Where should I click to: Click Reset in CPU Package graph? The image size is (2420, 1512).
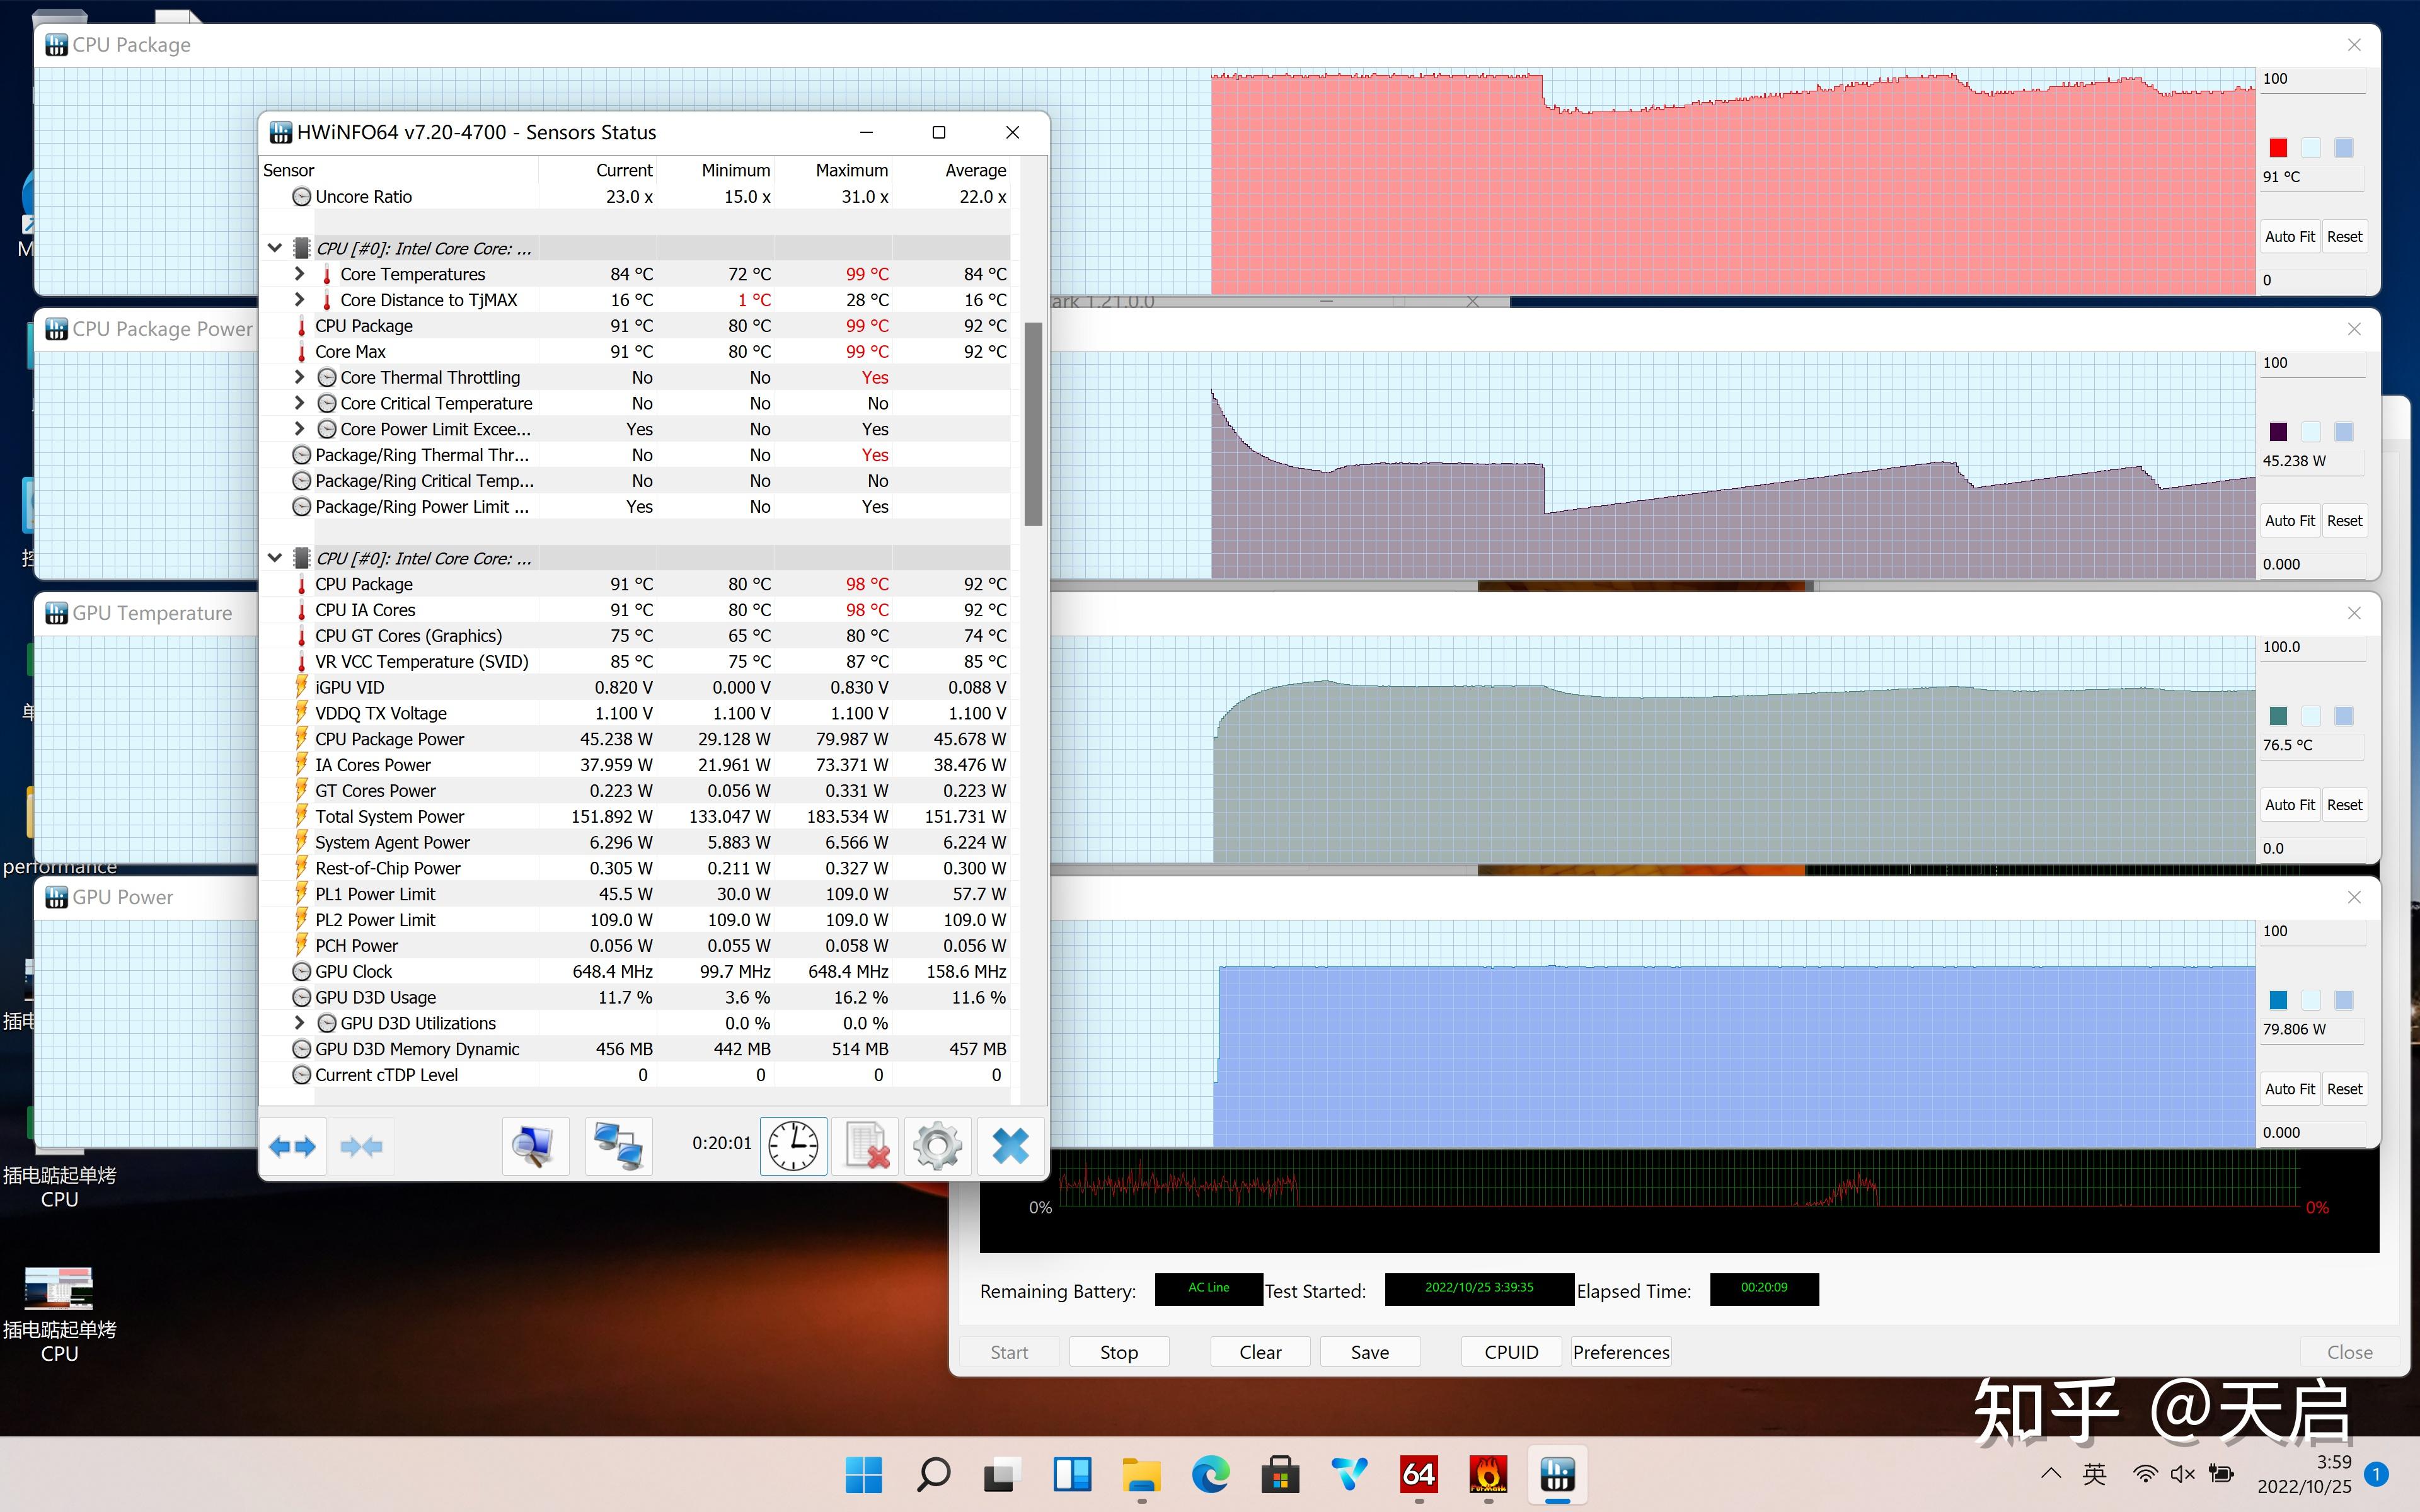[x=2344, y=237]
